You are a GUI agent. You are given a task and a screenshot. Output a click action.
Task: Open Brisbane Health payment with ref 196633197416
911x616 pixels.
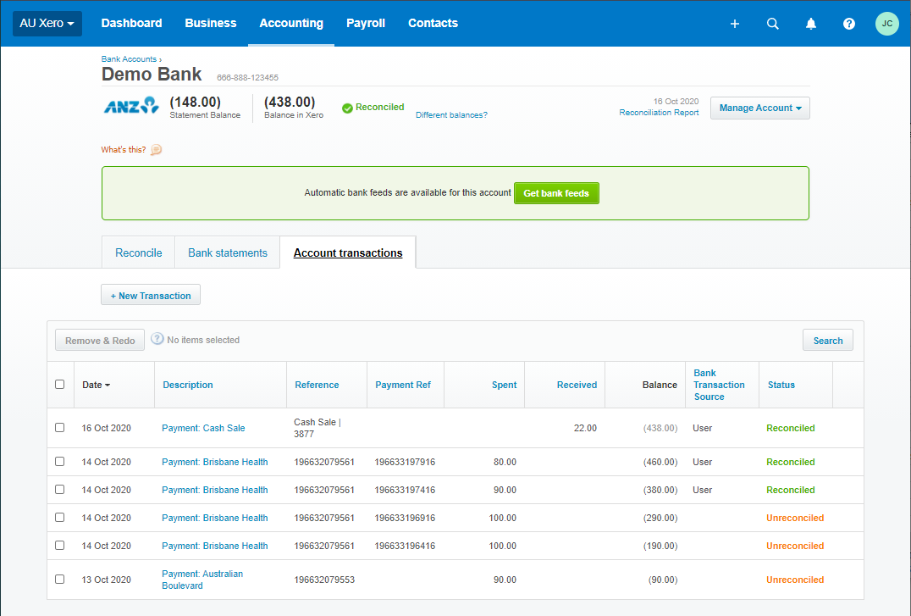[215, 490]
